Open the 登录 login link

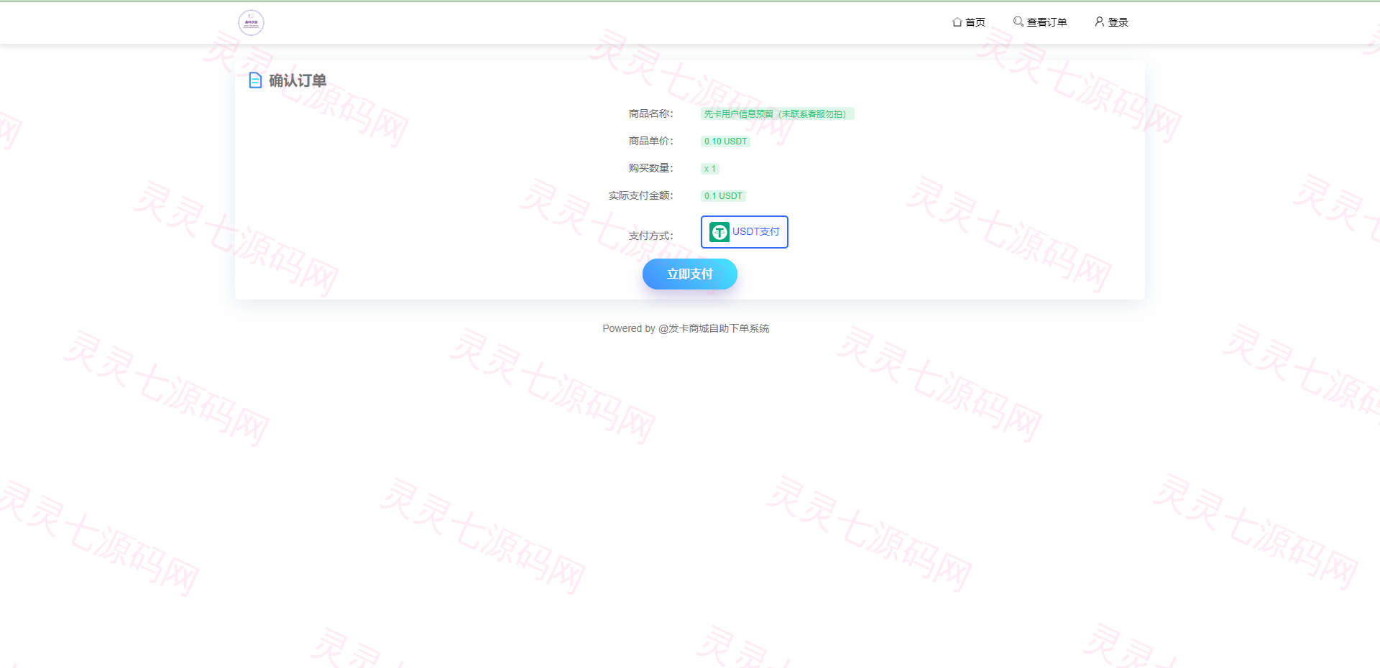tap(1111, 22)
